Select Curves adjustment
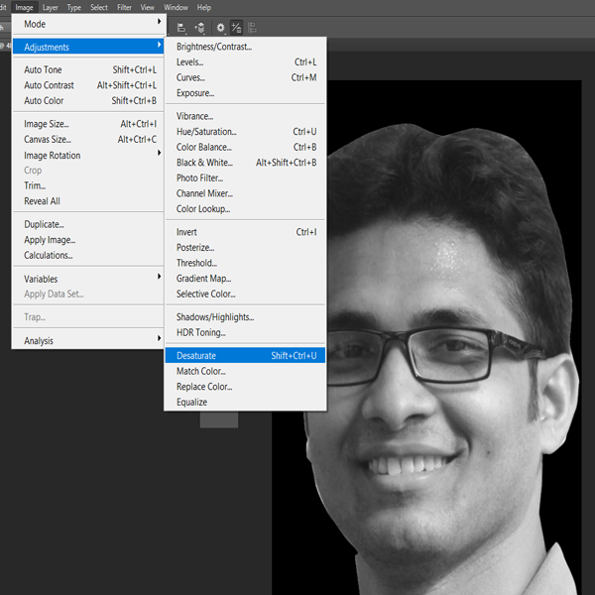This screenshot has height=595, width=595. [245, 77]
